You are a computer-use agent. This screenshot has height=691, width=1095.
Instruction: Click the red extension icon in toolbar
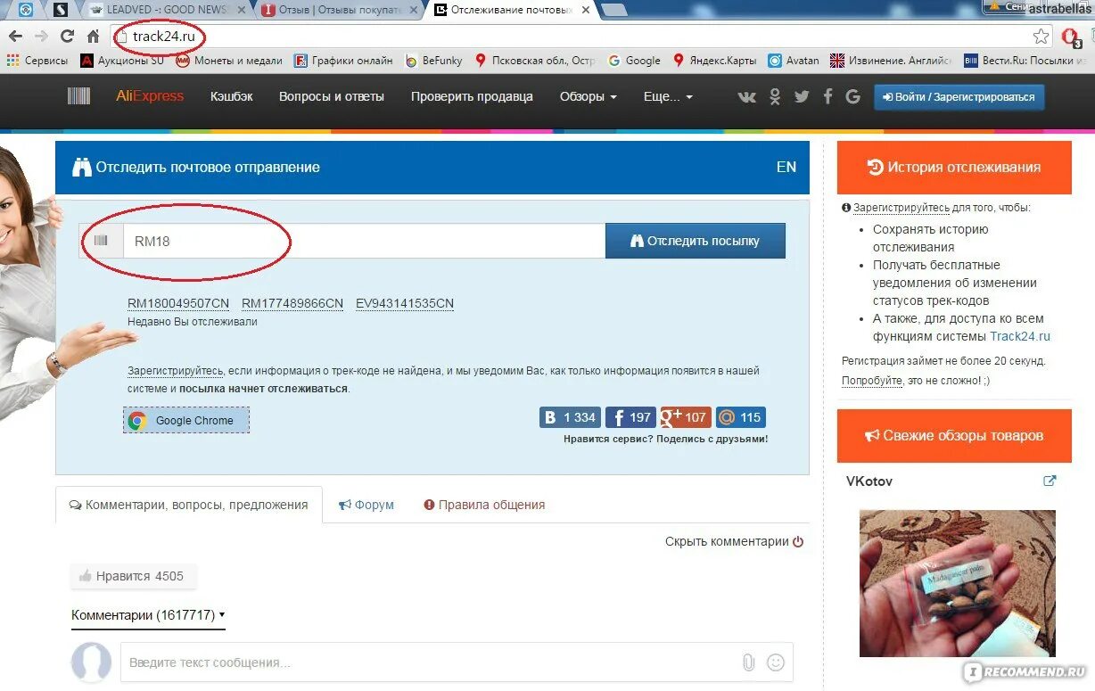point(1071,37)
